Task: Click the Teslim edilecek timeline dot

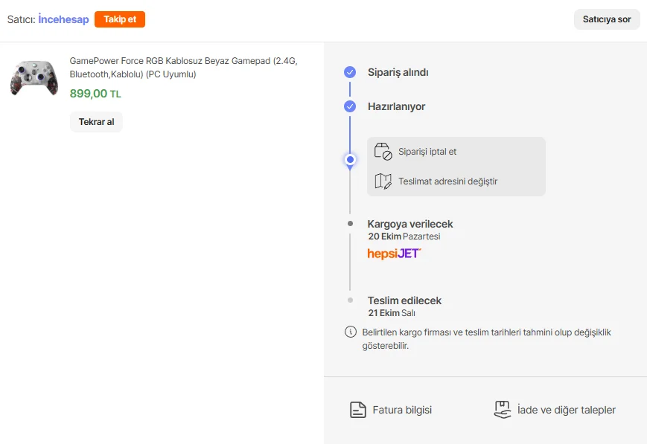Action: pyautogui.click(x=350, y=300)
